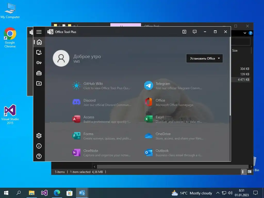264x198 pixels.
Task: Open File Explorer from the taskbar
Action: (x=31, y=193)
